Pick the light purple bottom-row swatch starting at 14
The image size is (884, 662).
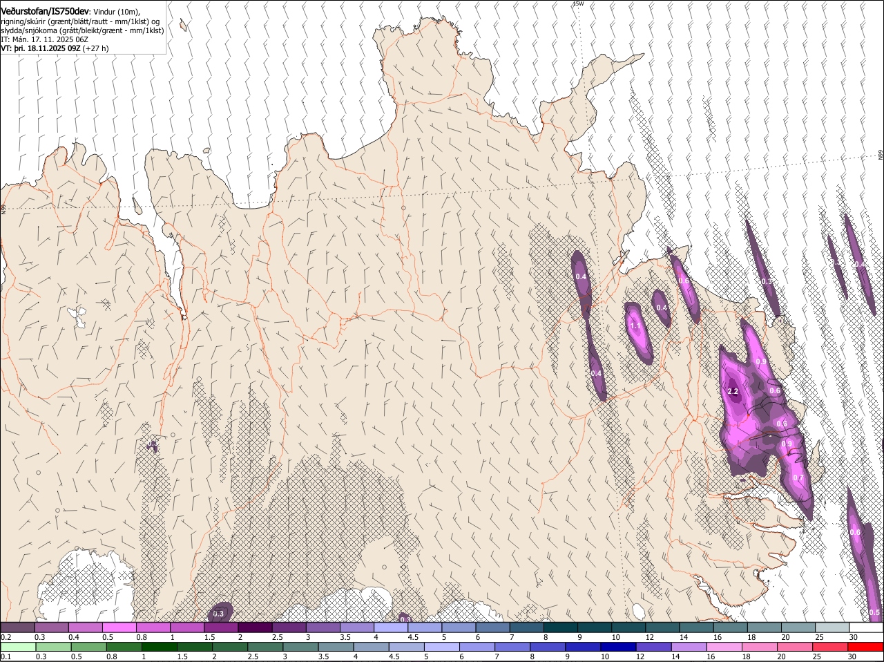(x=689, y=647)
